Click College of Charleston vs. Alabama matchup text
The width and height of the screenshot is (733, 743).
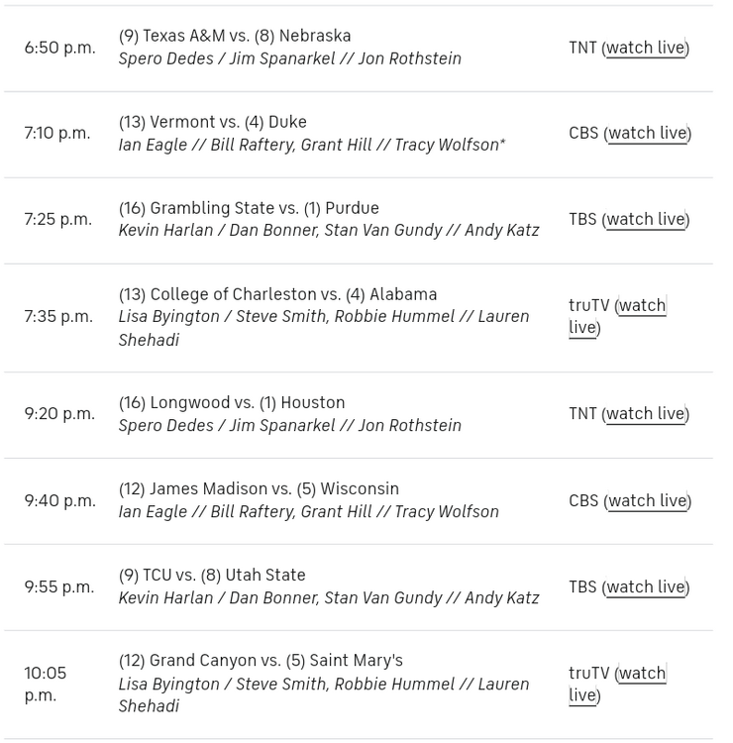coord(277,294)
